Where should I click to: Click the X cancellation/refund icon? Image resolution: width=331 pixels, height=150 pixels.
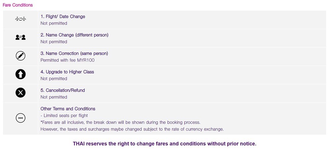21,93
